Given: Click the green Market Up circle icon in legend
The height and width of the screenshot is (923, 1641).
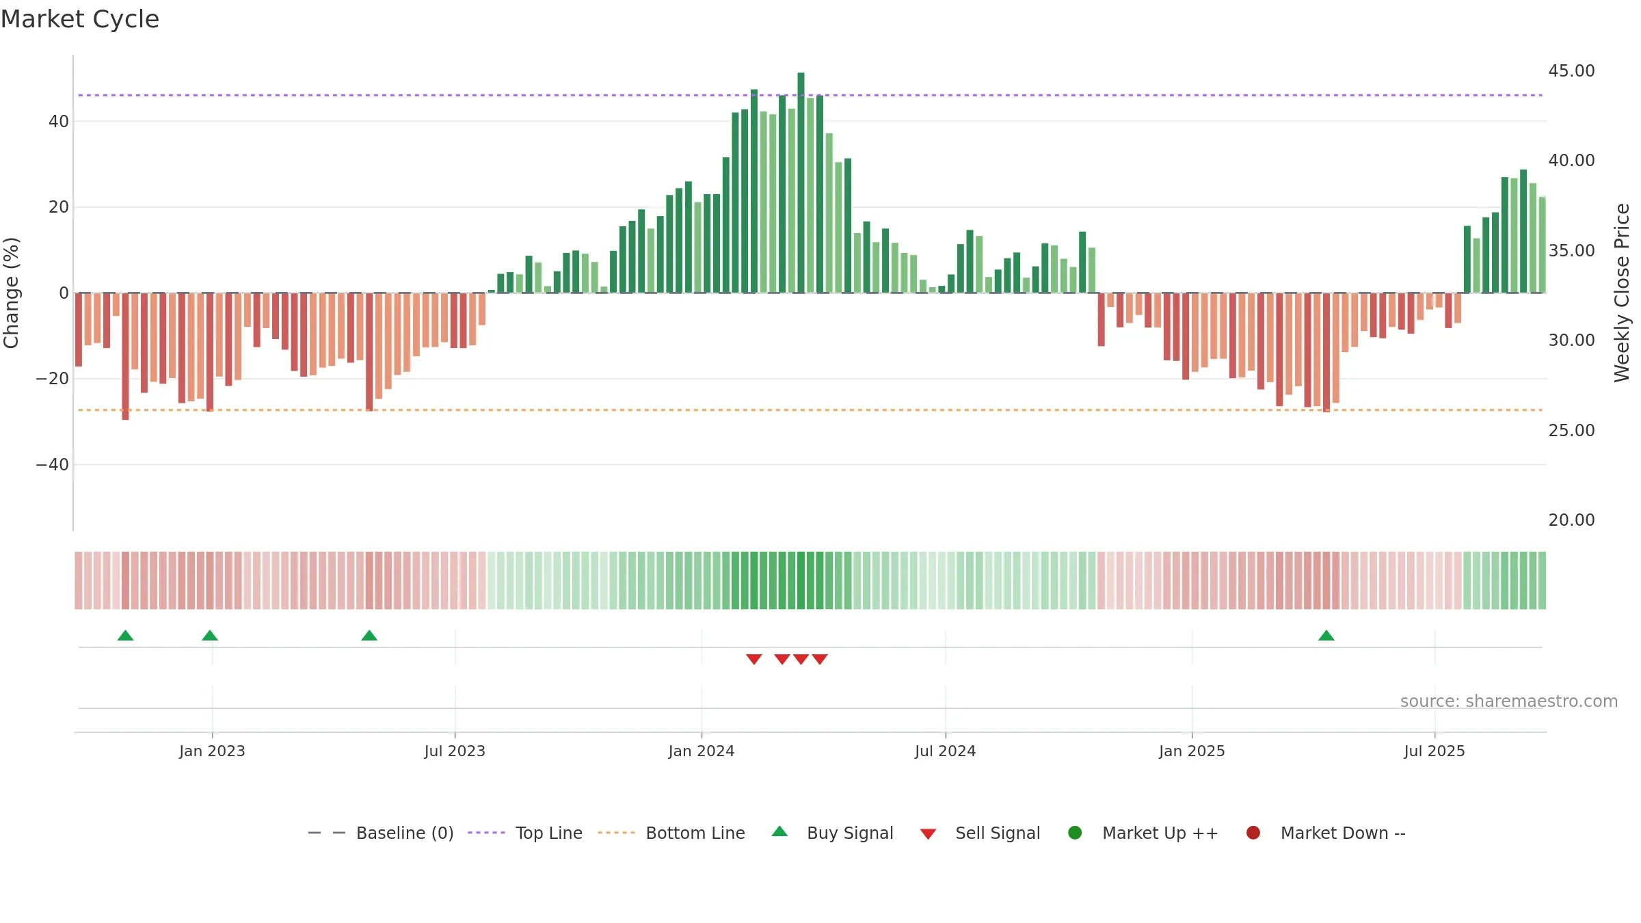Looking at the screenshot, I should [1075, 833].
